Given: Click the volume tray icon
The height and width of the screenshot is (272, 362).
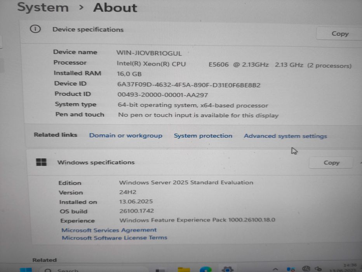Looking at the screenshot, I should tap(318, 269).
